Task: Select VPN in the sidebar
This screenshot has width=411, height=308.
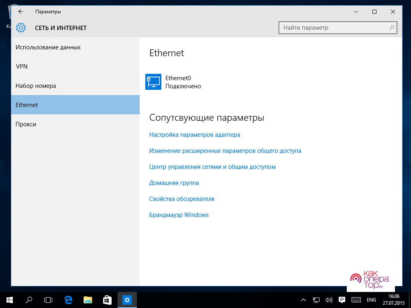Action: [22, 67]
